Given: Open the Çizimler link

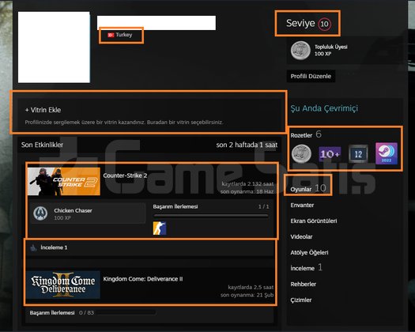Looking at the screenshot, I should coord(301,300).
